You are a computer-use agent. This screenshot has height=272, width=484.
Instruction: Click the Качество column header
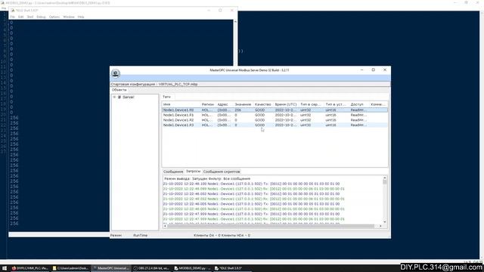[x=263, y=104]
